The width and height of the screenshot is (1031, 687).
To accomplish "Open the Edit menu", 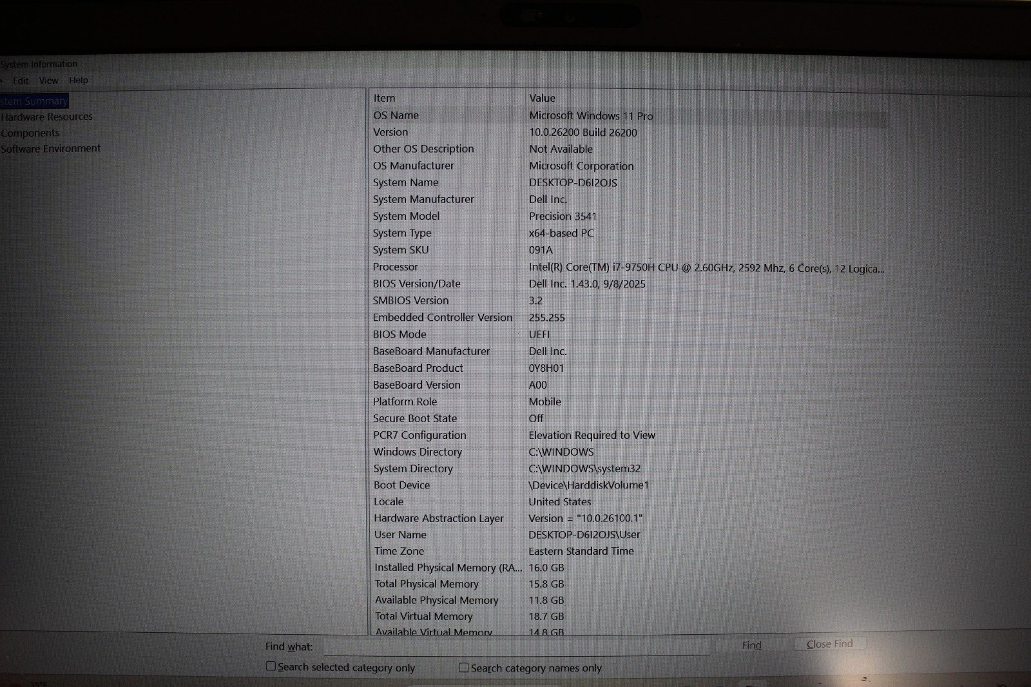I will pos(21,81).
